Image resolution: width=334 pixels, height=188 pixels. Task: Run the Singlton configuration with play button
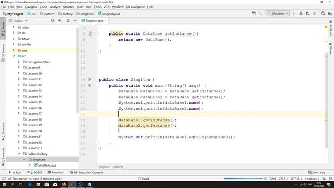[x=294, y=14]
